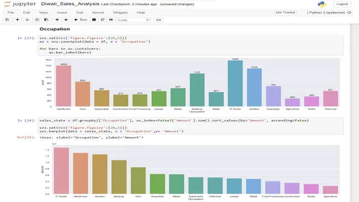Open the View menu
The width and height of the screenshot is (359, 202).
(x=44, y=13)
